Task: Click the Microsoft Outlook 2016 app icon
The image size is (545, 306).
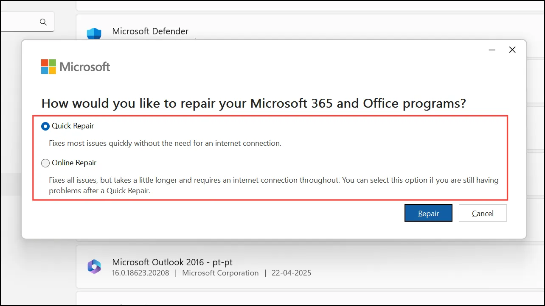Action: tap(94, 266)
